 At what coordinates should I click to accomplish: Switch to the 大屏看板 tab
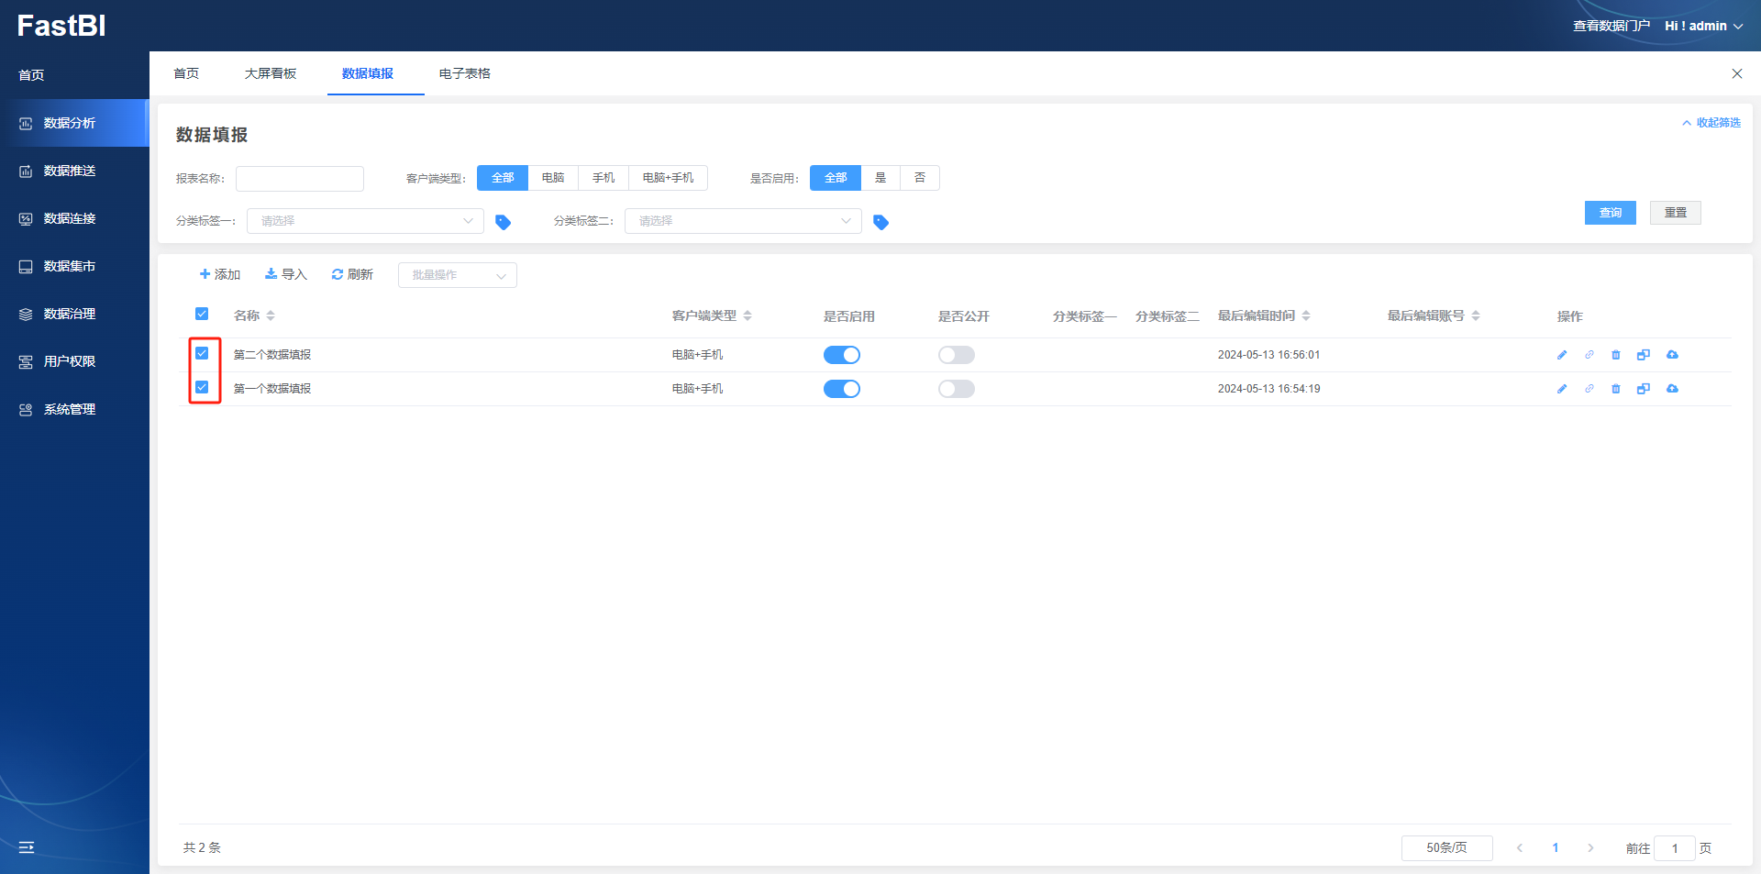pyautogui.click(x=271, y=73)
